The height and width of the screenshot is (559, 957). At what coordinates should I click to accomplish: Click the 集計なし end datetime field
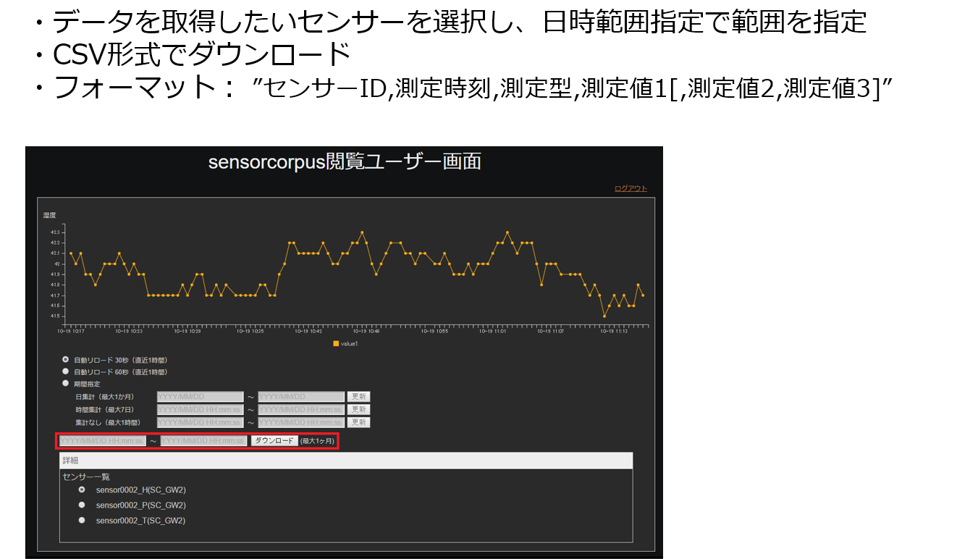[x=301, y=422]
